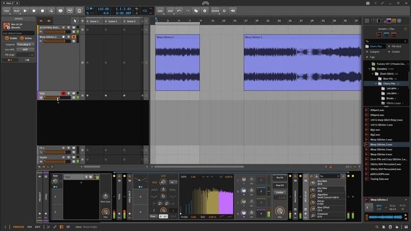Toggle the arranger loop icon

click(145, 11)
